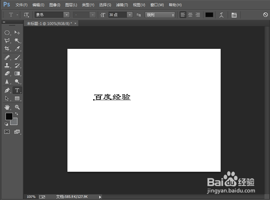The image size is (270, 200).
Task: Open the 图像(I) menu
Action: (55, 5)
